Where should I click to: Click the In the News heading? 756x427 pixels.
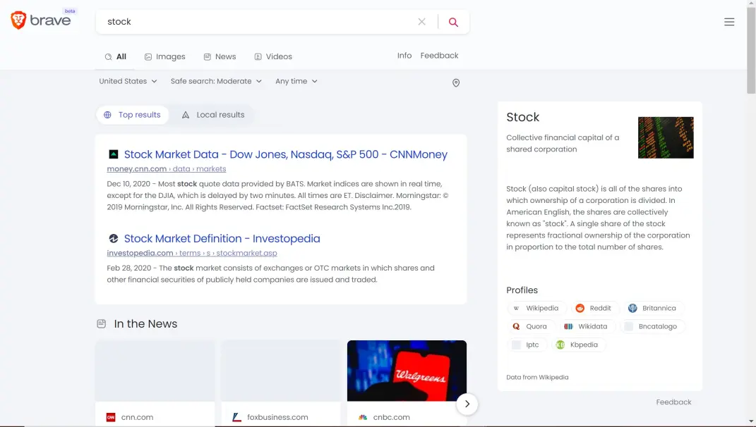(145, 324)
